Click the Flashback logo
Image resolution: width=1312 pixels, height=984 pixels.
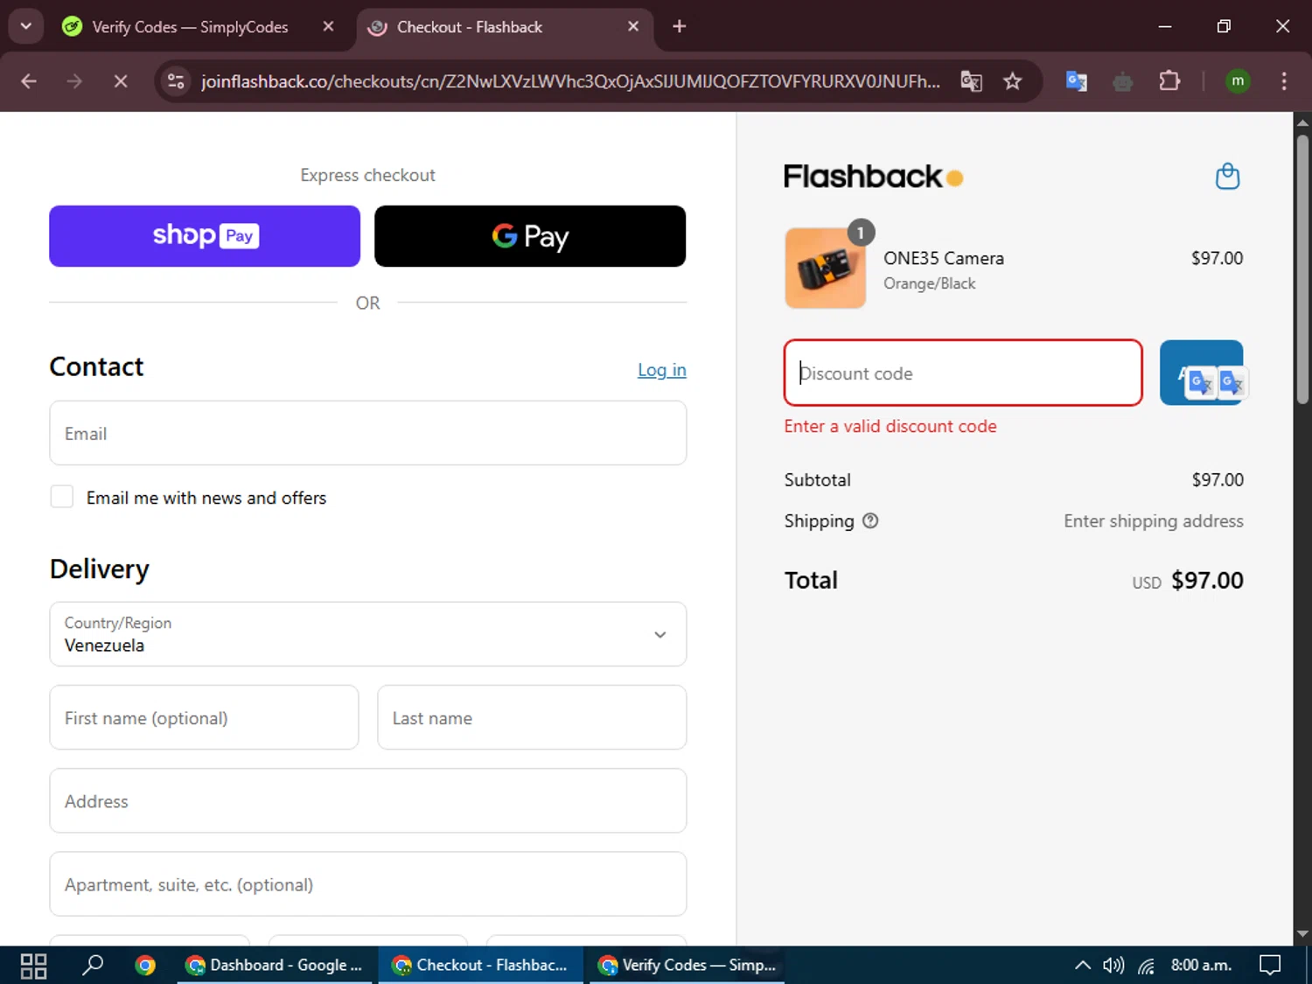873,177
